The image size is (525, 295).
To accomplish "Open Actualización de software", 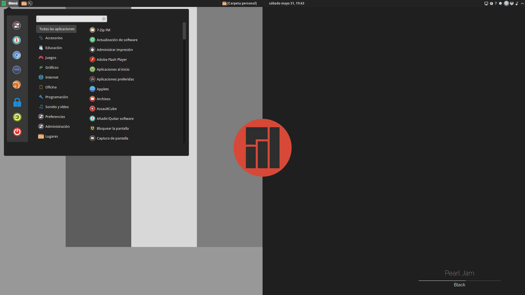I will tap(117, 40).
